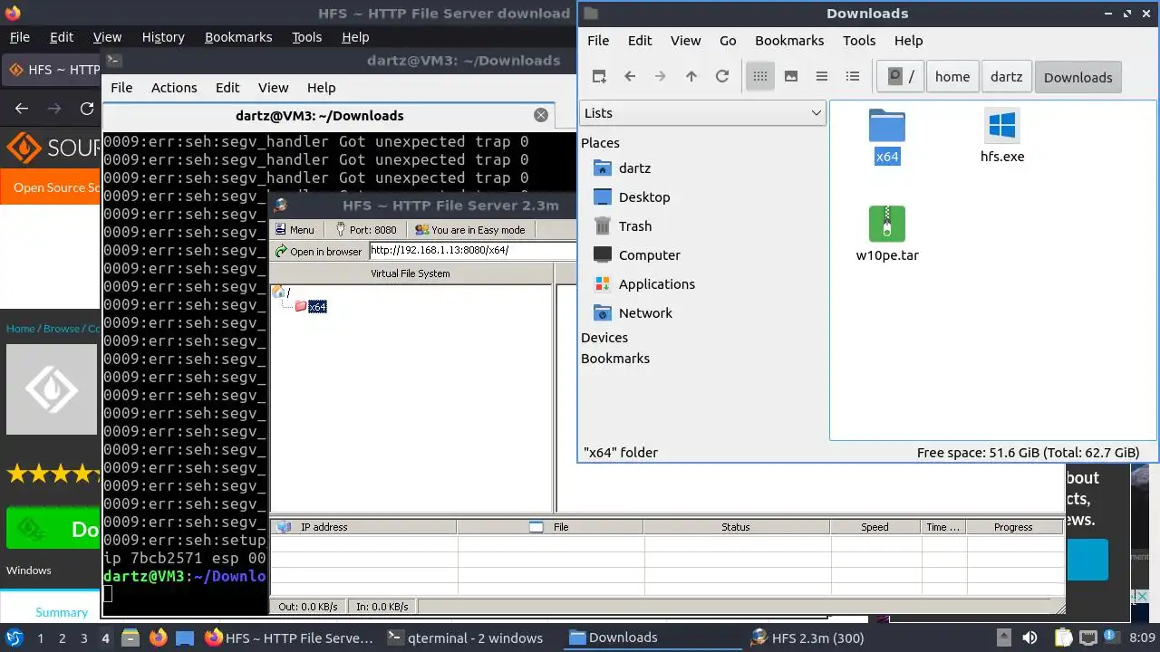The image size is (1160, 652).
Task: Switch to workspace 2 in taskbar pager
Action: coord(62,638)
